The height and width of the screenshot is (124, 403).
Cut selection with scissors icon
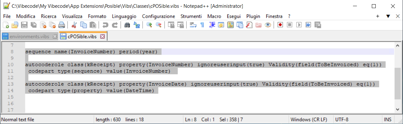74,25
